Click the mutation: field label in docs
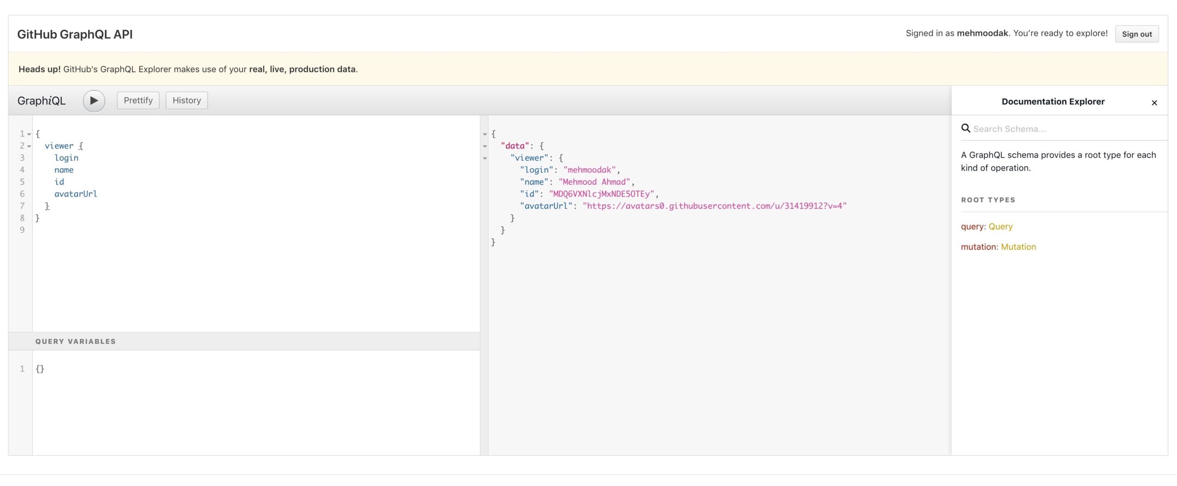Viewport: 1177px width, 486px height. pos(979,247)
